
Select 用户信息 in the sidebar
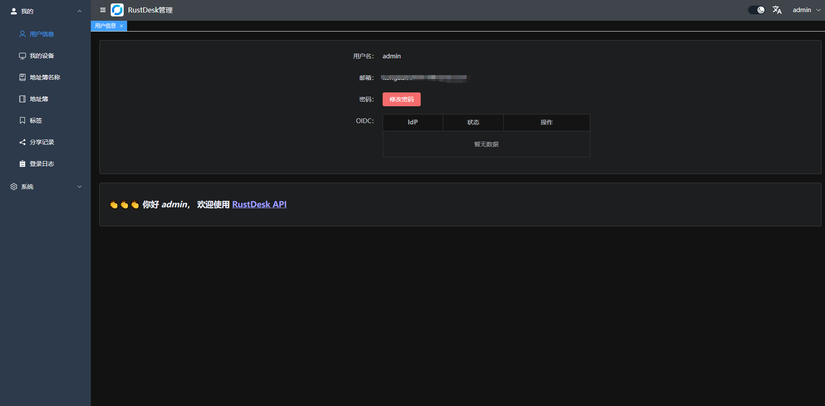[x=42, y=34]
